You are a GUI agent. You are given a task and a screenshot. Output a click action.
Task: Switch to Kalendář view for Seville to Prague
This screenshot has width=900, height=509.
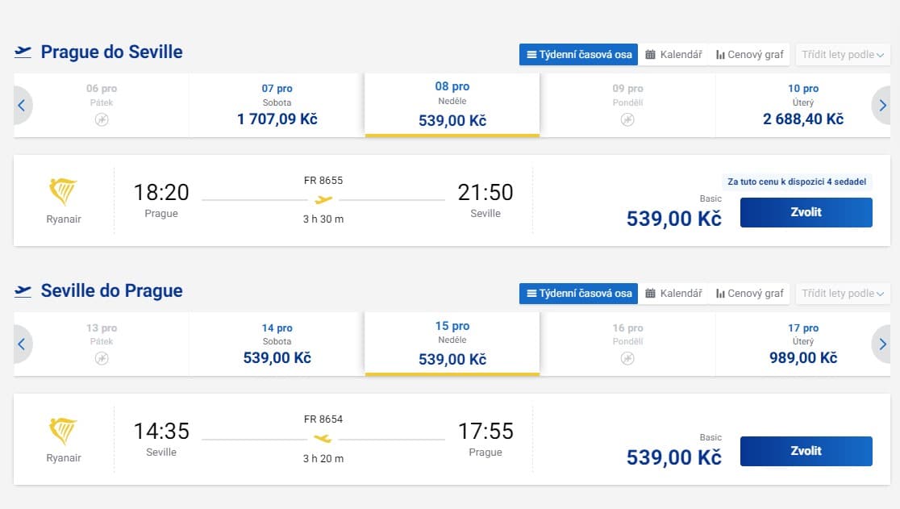pos(673,294)
